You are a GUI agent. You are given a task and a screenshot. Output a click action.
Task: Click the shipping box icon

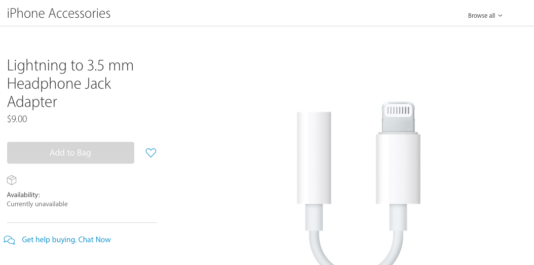[12, 180]
